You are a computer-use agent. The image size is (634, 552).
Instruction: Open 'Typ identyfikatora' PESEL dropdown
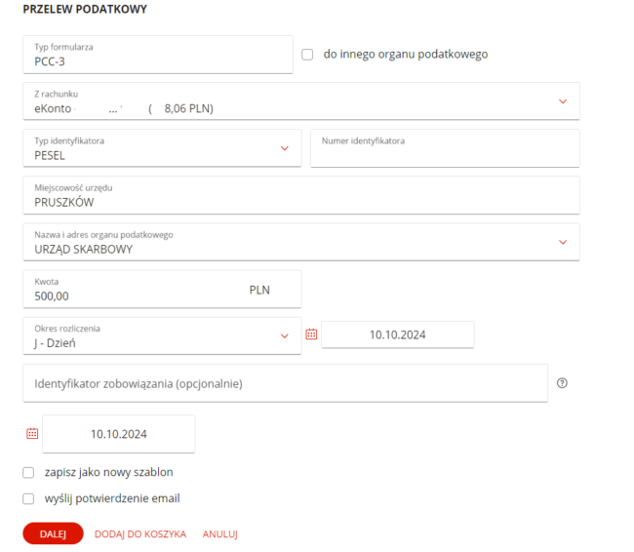pyautogui.click(x=285, y=148)
